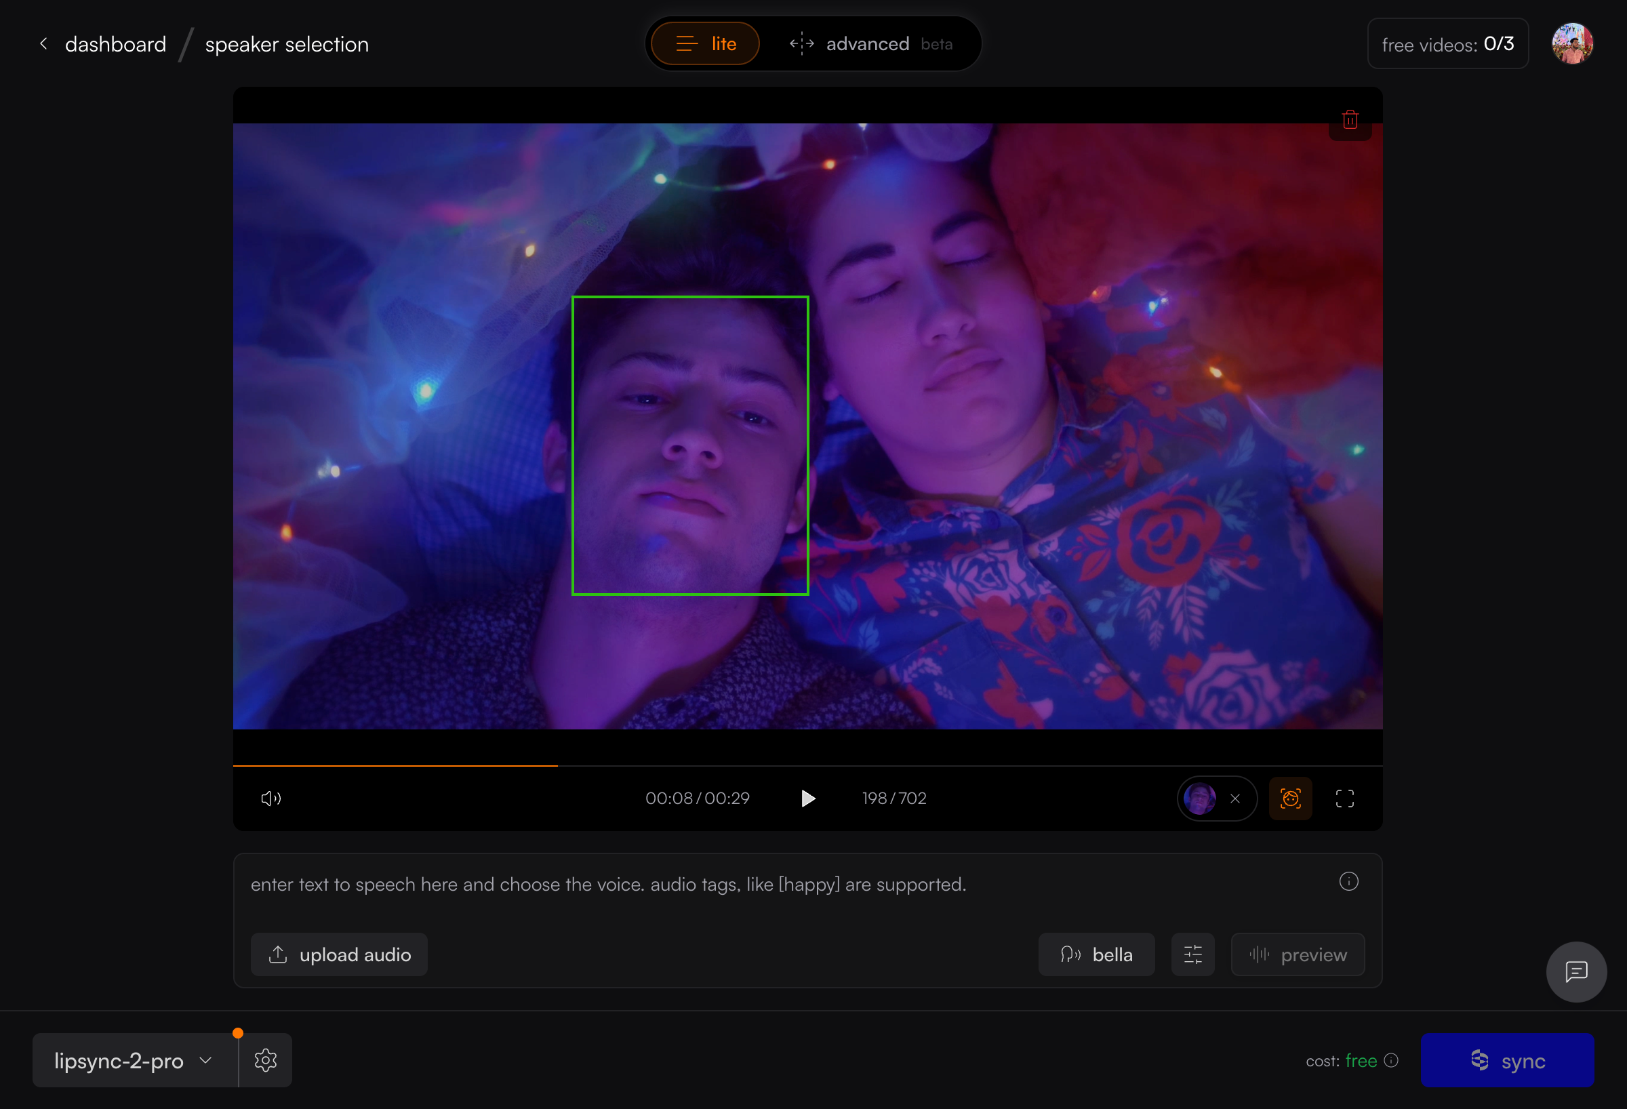The image size is (1627, 1109).
Task: Click the cost info icon
Action: pos(1392,1061)
